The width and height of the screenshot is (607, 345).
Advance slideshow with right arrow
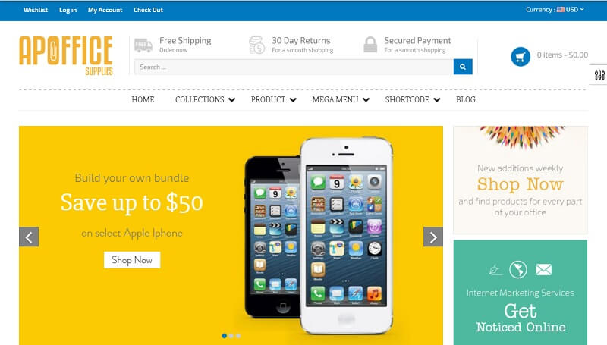click(433, 237)
